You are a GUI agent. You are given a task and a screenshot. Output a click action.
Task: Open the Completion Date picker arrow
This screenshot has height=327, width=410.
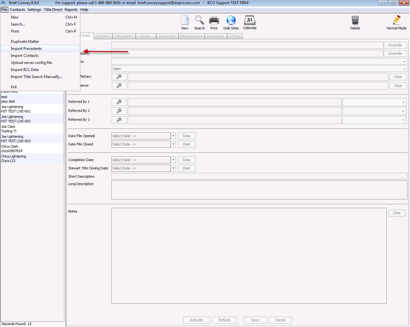[173, 160]
